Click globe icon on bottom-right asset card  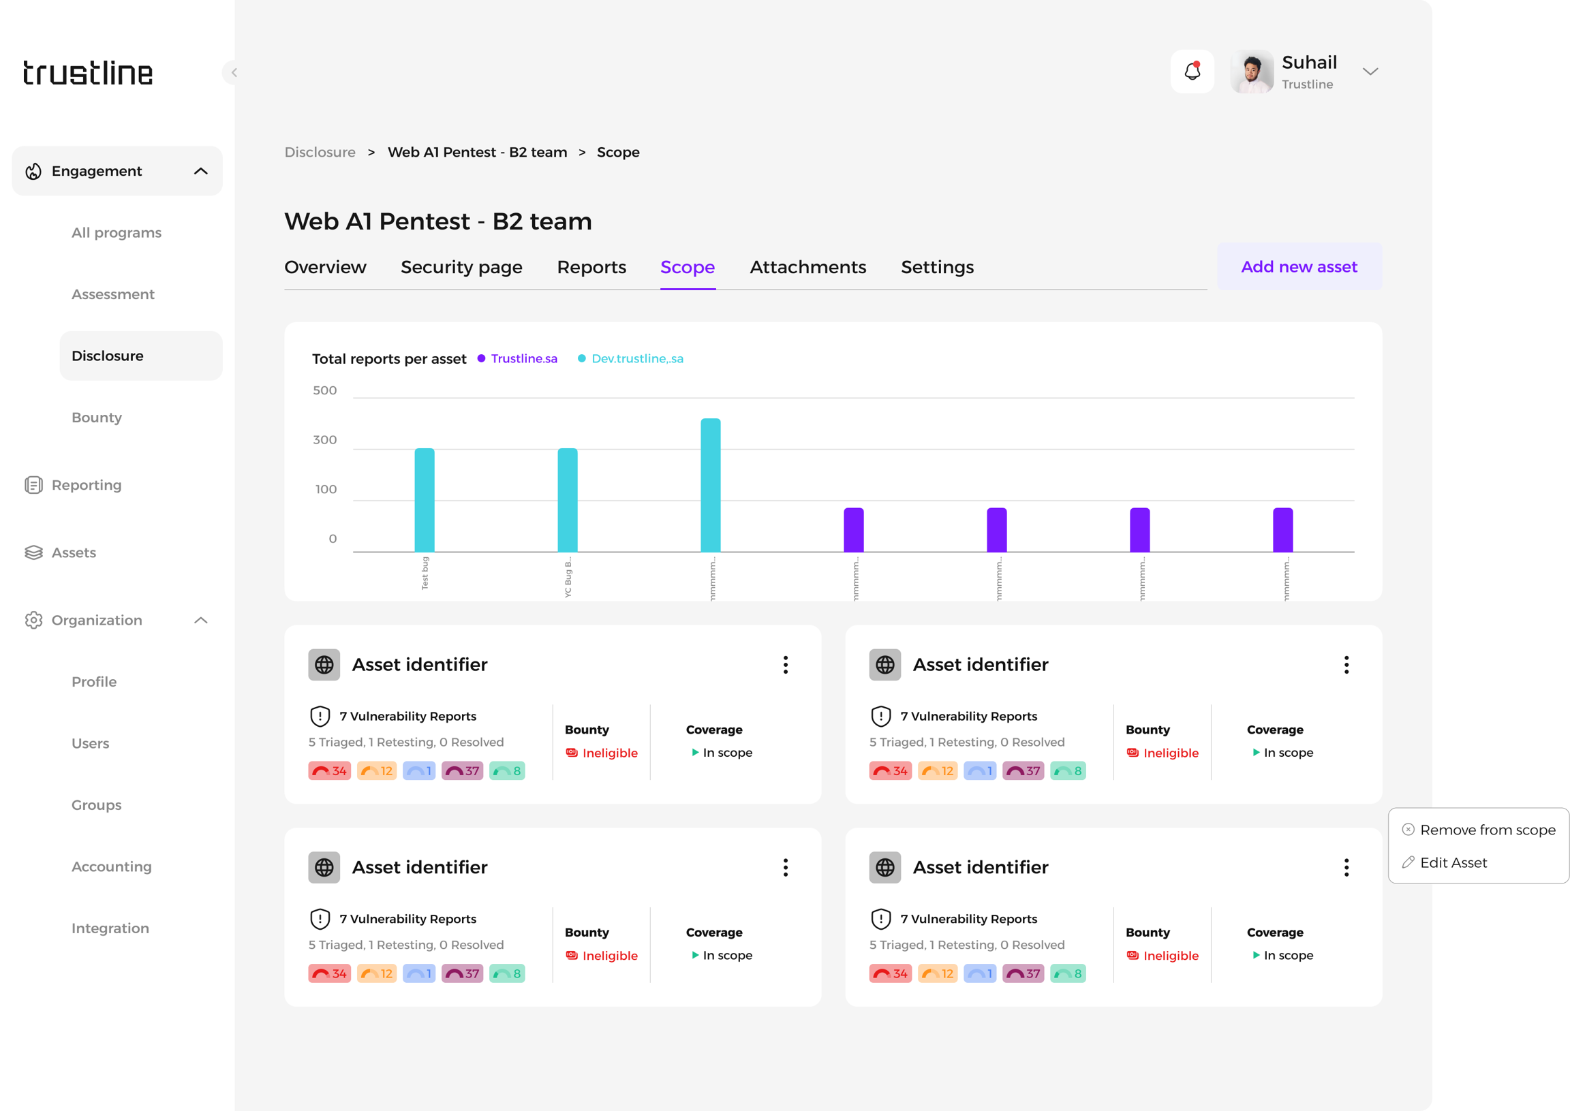click(x=884, y=867)
